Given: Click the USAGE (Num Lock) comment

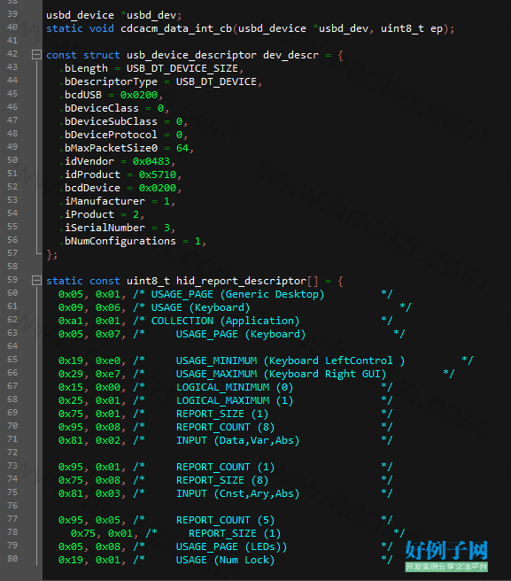Looking at the screenshot, I should tap(225, 561).
